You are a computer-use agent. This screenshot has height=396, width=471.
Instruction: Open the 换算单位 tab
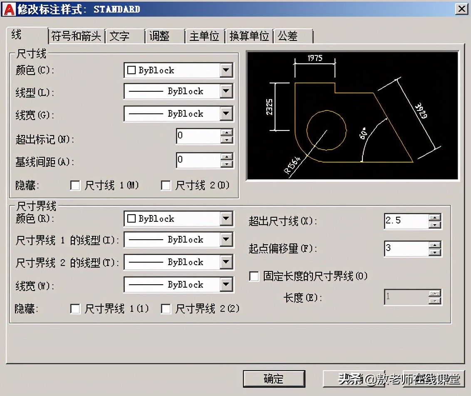[248, 36]
